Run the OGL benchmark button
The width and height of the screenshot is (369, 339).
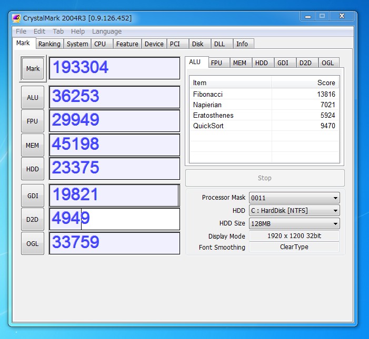tap(33, 244)
